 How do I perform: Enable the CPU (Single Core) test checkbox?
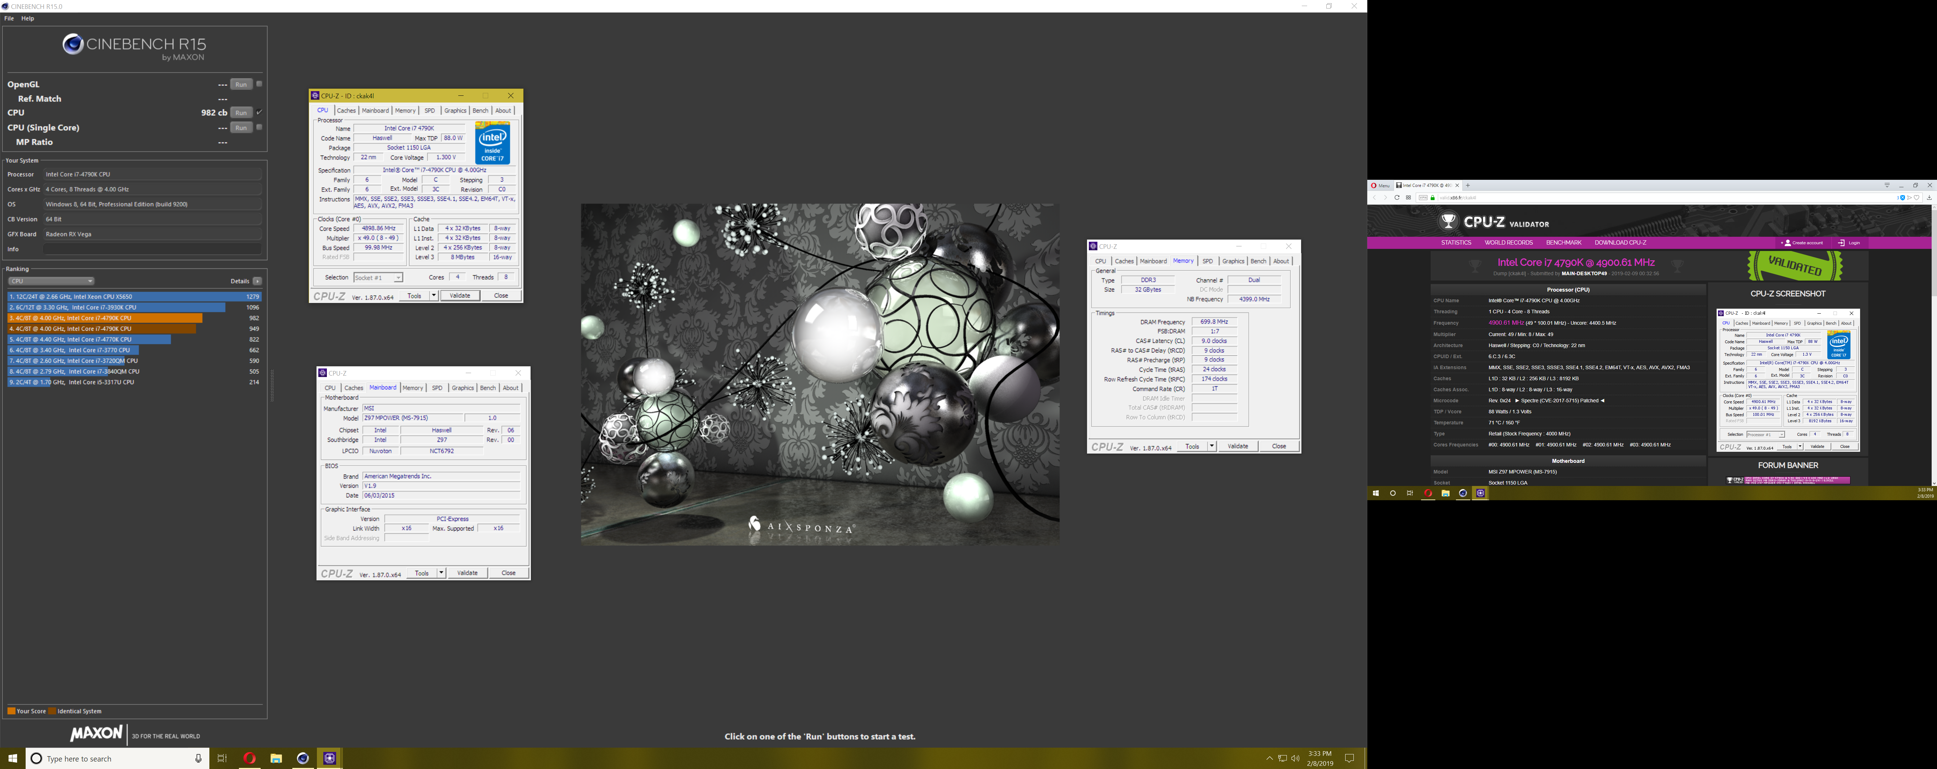coord(260,127)
